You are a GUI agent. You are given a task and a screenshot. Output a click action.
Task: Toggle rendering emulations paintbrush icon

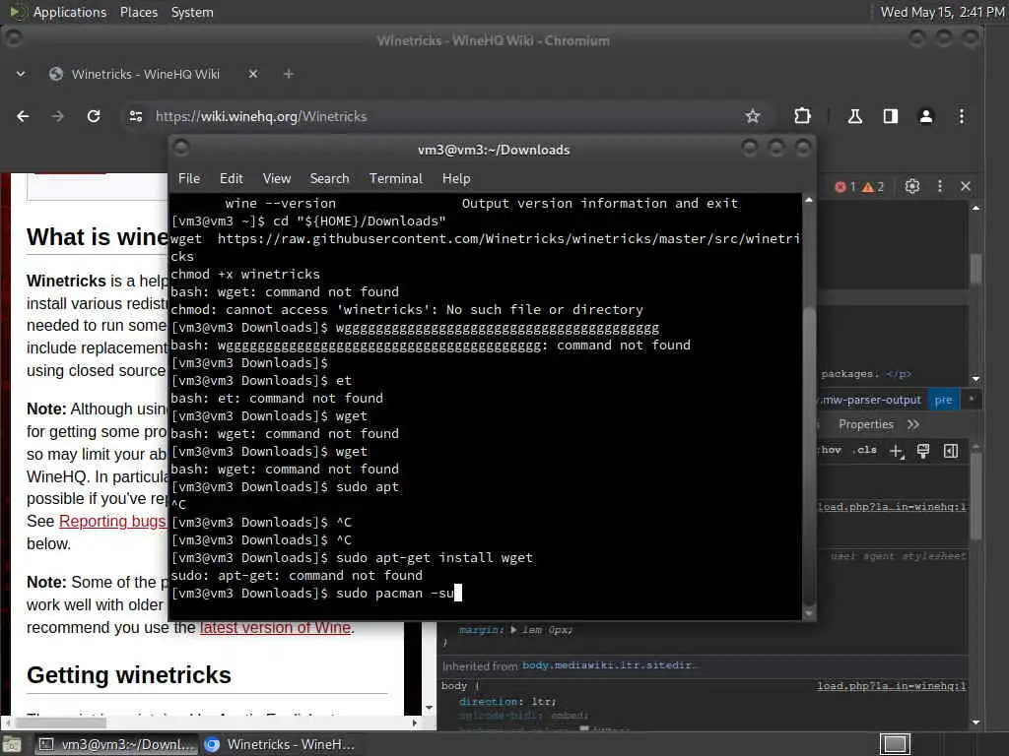(x=922, y=451)
